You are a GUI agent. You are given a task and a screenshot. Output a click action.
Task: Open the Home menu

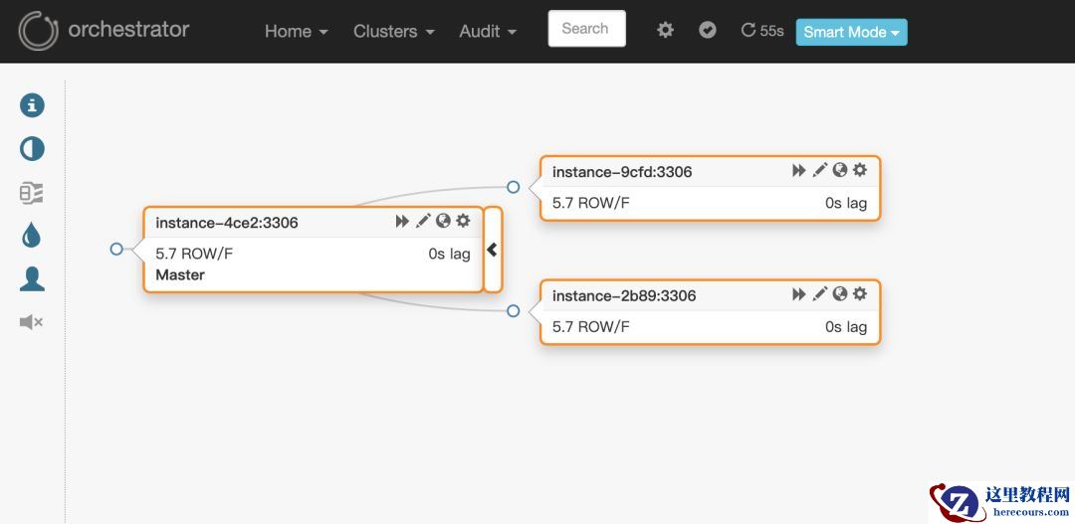click(296, 32)
